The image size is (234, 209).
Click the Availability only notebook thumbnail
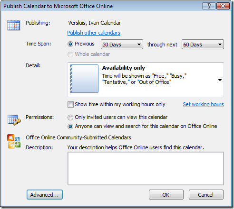point(84,79)
